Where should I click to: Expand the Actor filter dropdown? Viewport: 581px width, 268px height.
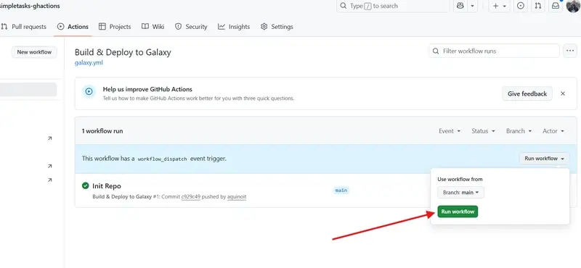tap(553, 131)
